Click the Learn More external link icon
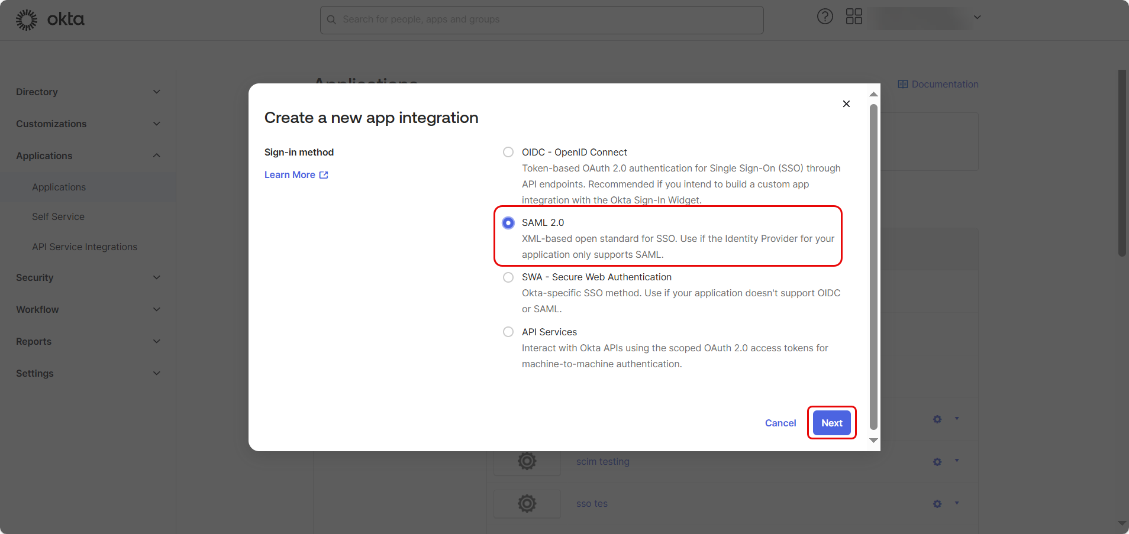 coord(324,175)
